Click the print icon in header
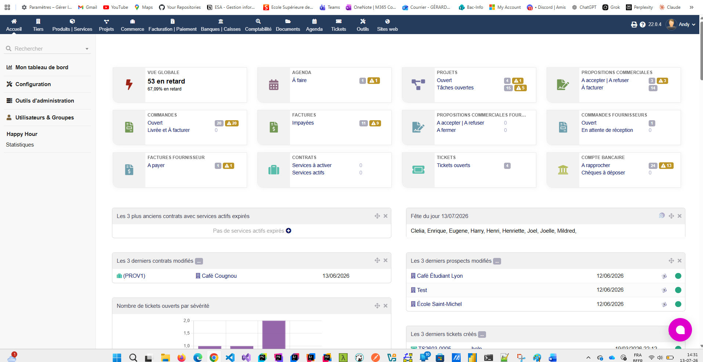Image resolution: width=703 pixels, height=362 pixels. tap(634, 25)
